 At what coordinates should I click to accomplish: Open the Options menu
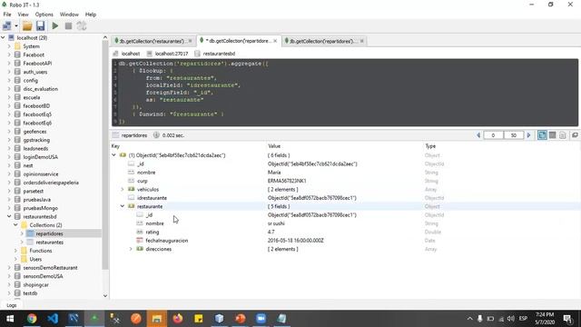click(44, 15)
